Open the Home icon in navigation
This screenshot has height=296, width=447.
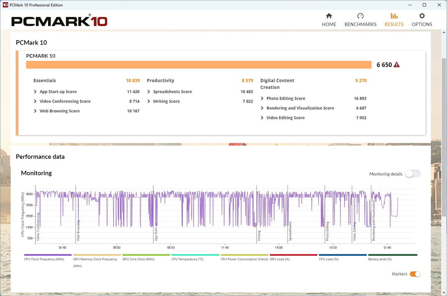[x=329, y=16]
